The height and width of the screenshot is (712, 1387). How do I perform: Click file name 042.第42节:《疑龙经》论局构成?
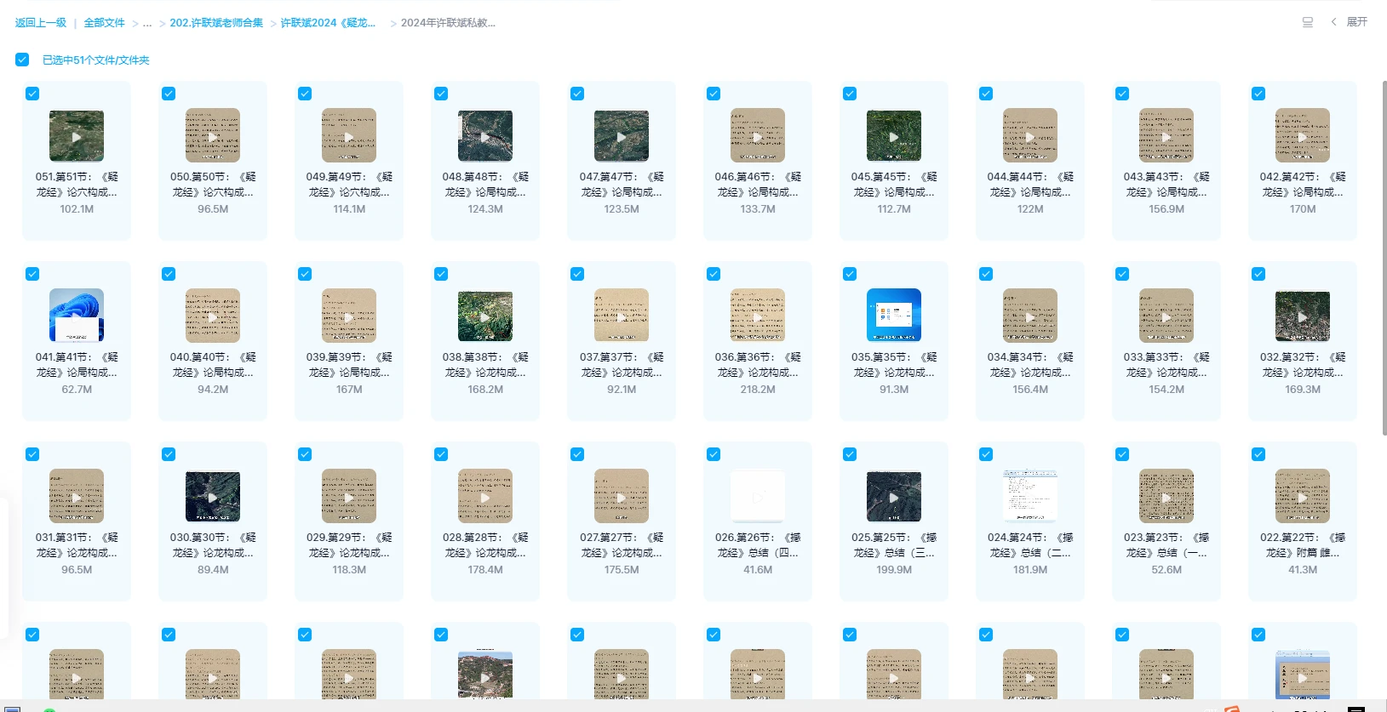click(1303, 185)
